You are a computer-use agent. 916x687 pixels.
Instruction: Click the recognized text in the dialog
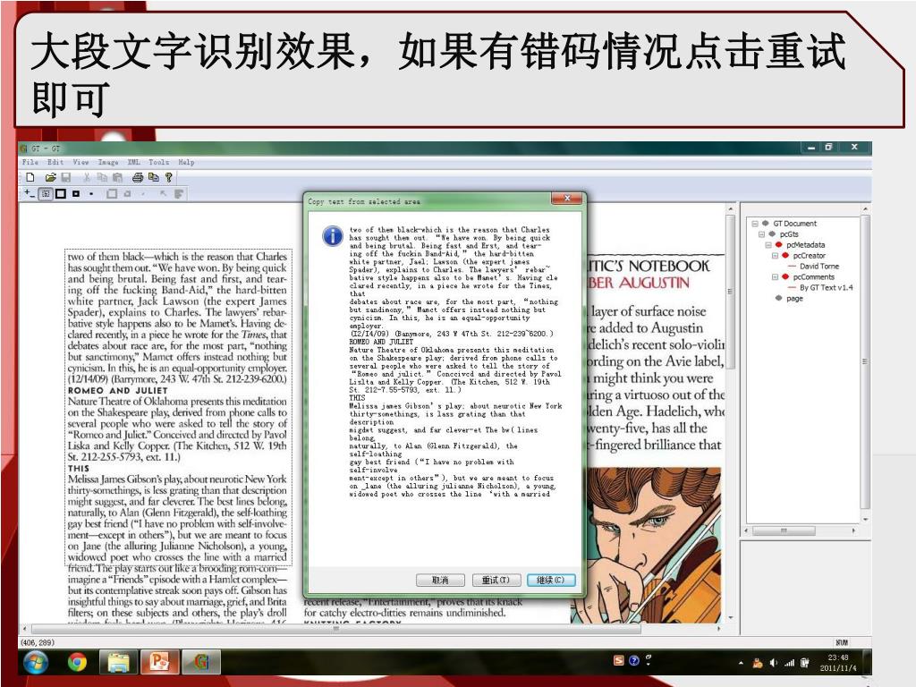[455, 362]
